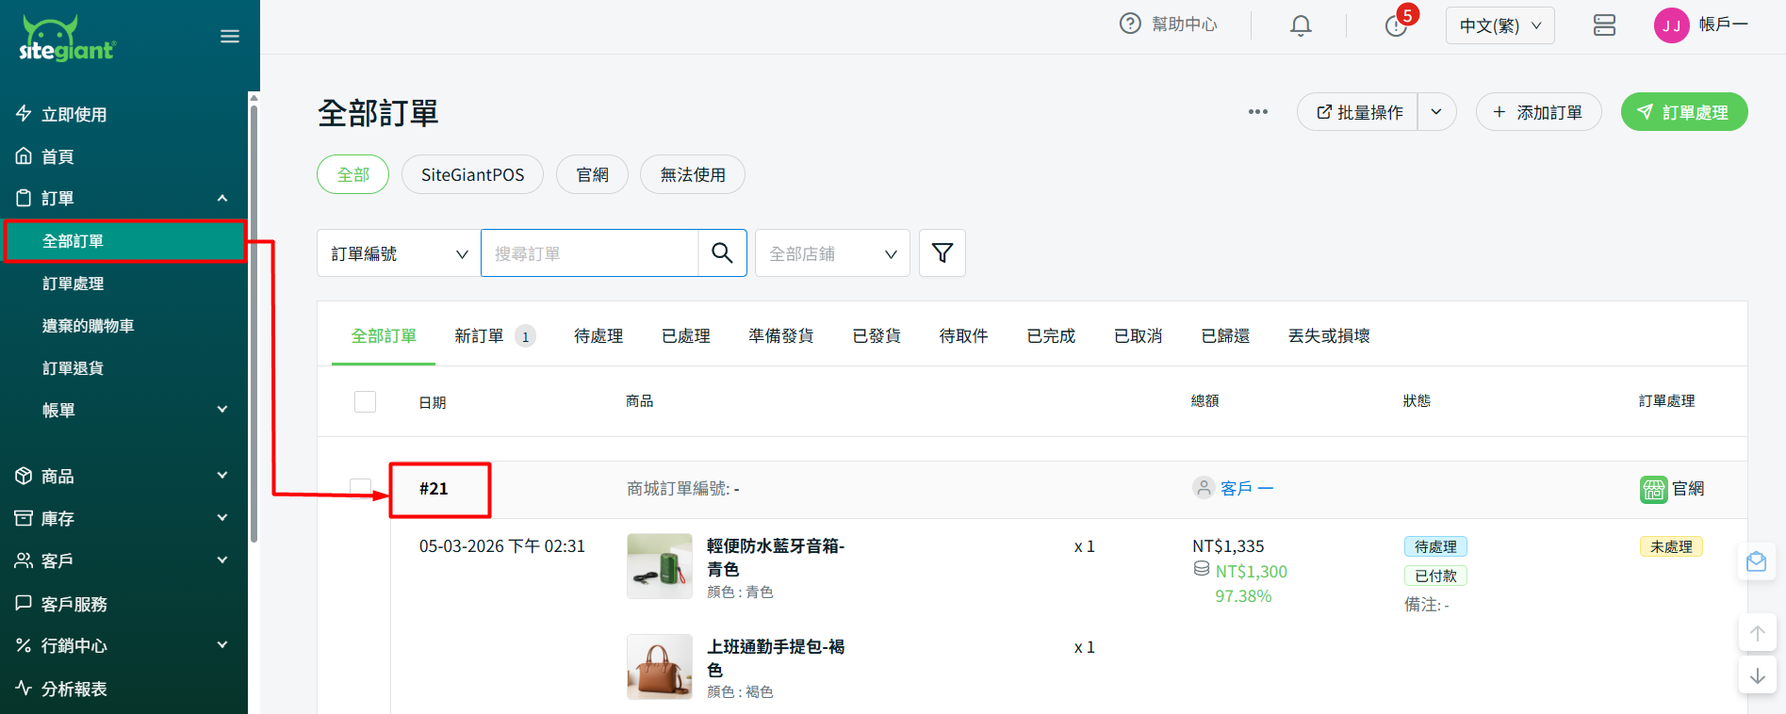The height and width of the screenshot is (714, 1786).
Task: Click the green 訂單處理 button
Action: point(1683,112)
